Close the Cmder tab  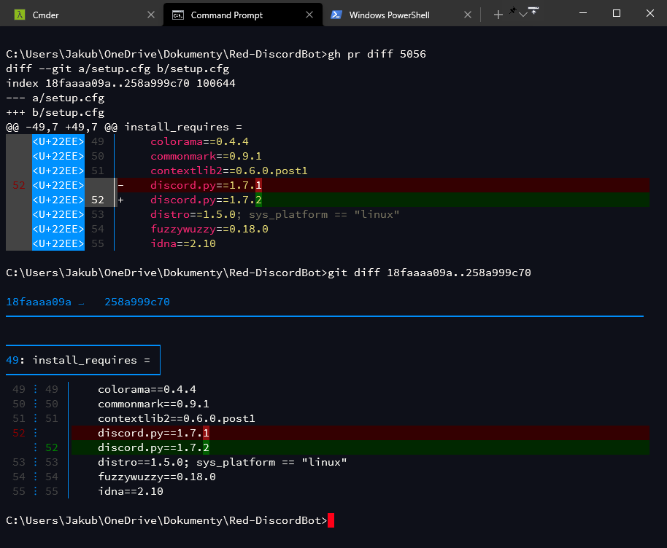pos(151,14)
